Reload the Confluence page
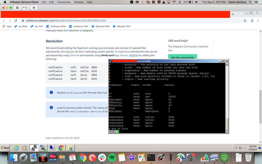 tap(16, 20)
